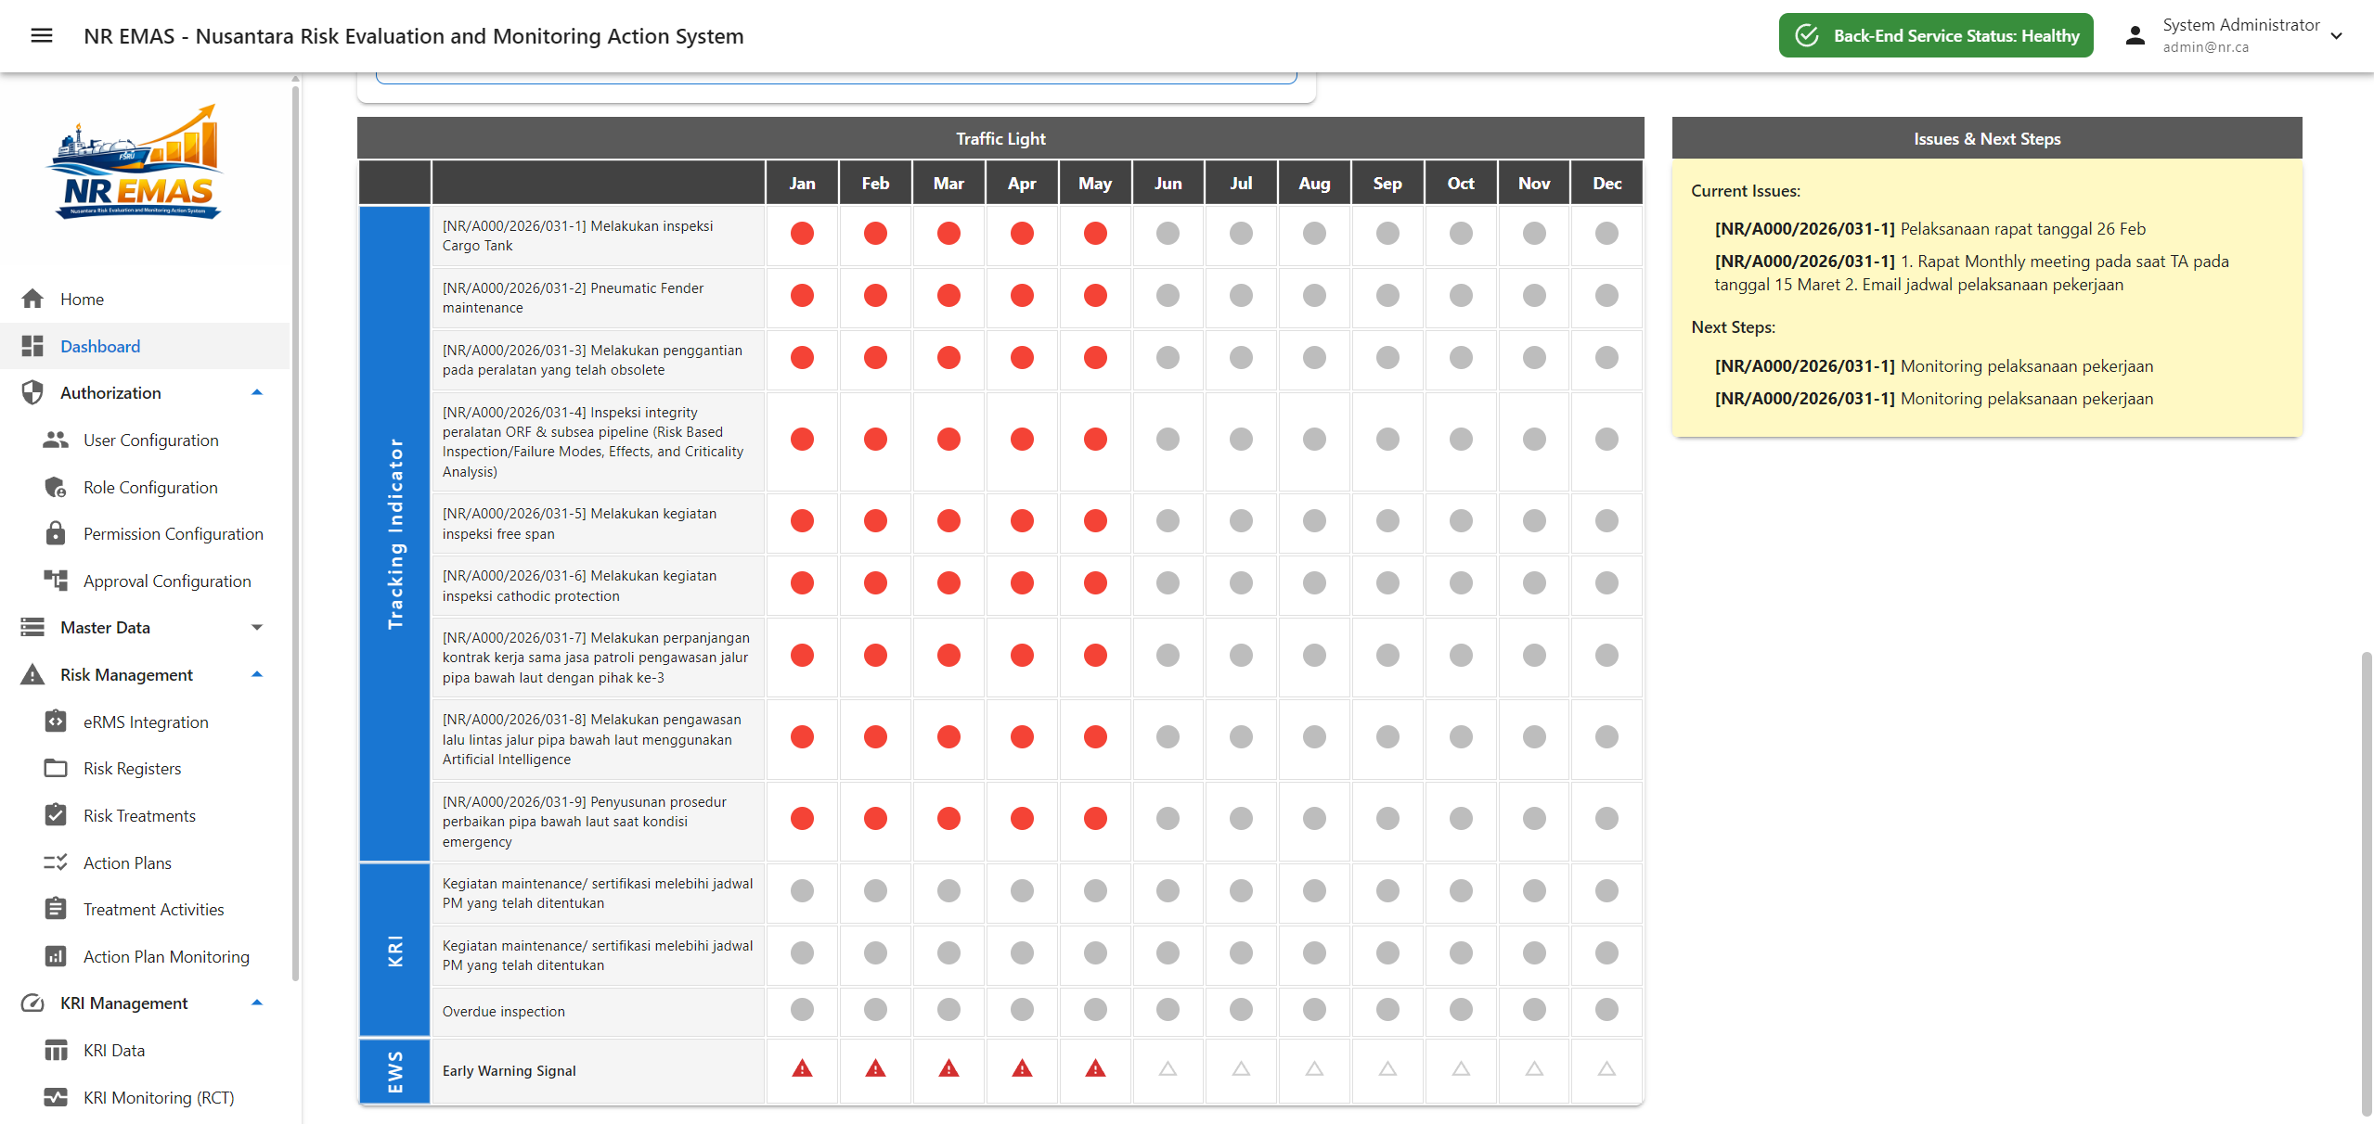
Task: Click the page vertical scrollbar
Action: 2367,885
